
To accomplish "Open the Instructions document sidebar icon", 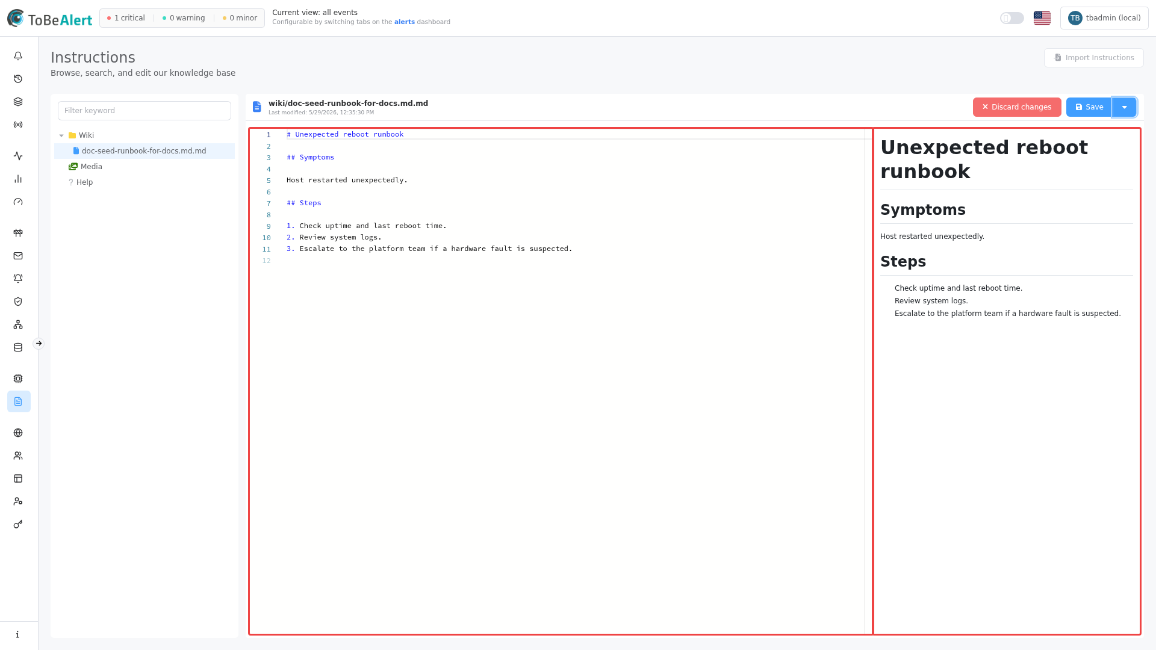I will 19,401.
